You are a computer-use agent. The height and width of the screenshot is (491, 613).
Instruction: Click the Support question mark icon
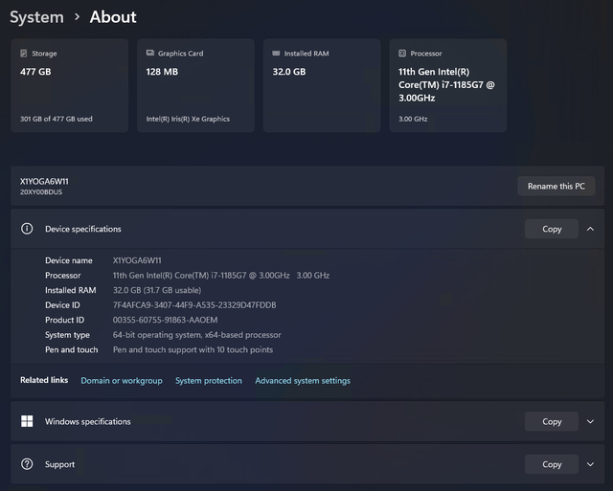click(27, 464)
